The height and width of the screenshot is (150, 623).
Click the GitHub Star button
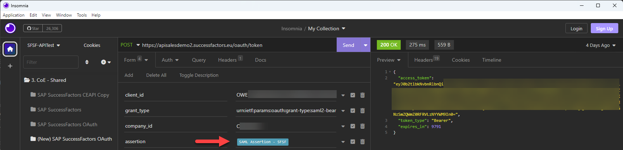coord(33,28)
